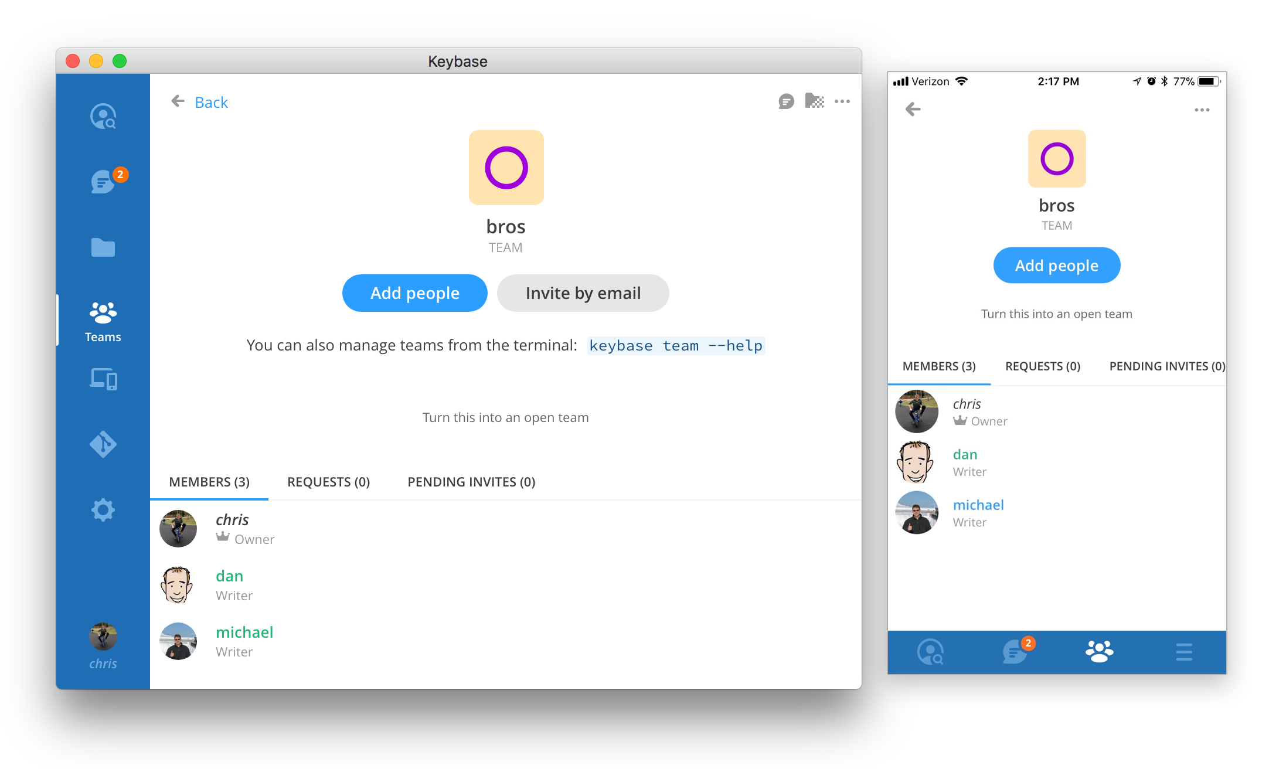This screenshot has width=1269, height=769.
Task: Click the flag/report icon in top toolbar
Action: tap(814, 101)
